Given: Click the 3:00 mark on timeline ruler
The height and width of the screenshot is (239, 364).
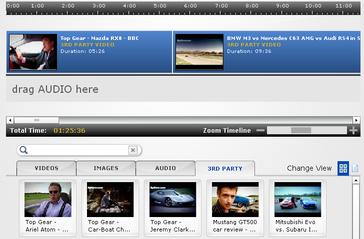Looking at the screenshot, I should 99,6.
